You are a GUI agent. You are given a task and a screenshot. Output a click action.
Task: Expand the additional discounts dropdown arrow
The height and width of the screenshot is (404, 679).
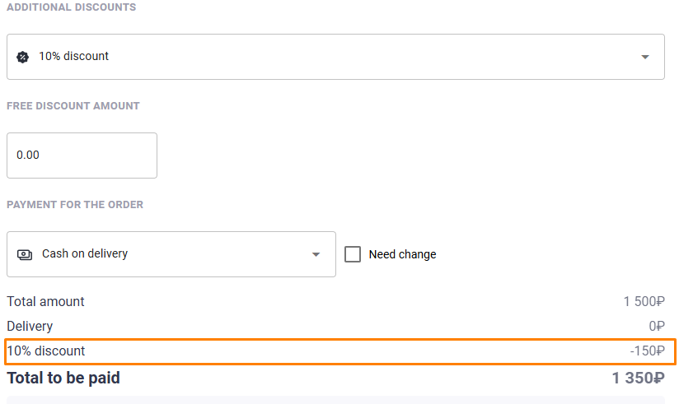click(x=644, y=57)
